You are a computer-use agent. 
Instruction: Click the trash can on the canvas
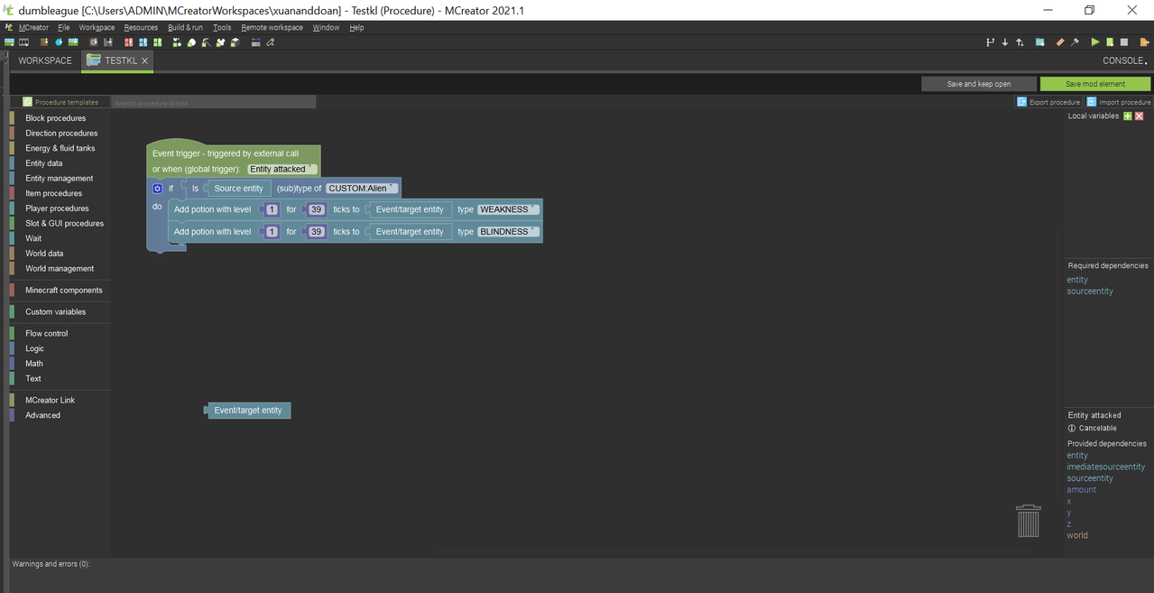[x=1029, y=521]
